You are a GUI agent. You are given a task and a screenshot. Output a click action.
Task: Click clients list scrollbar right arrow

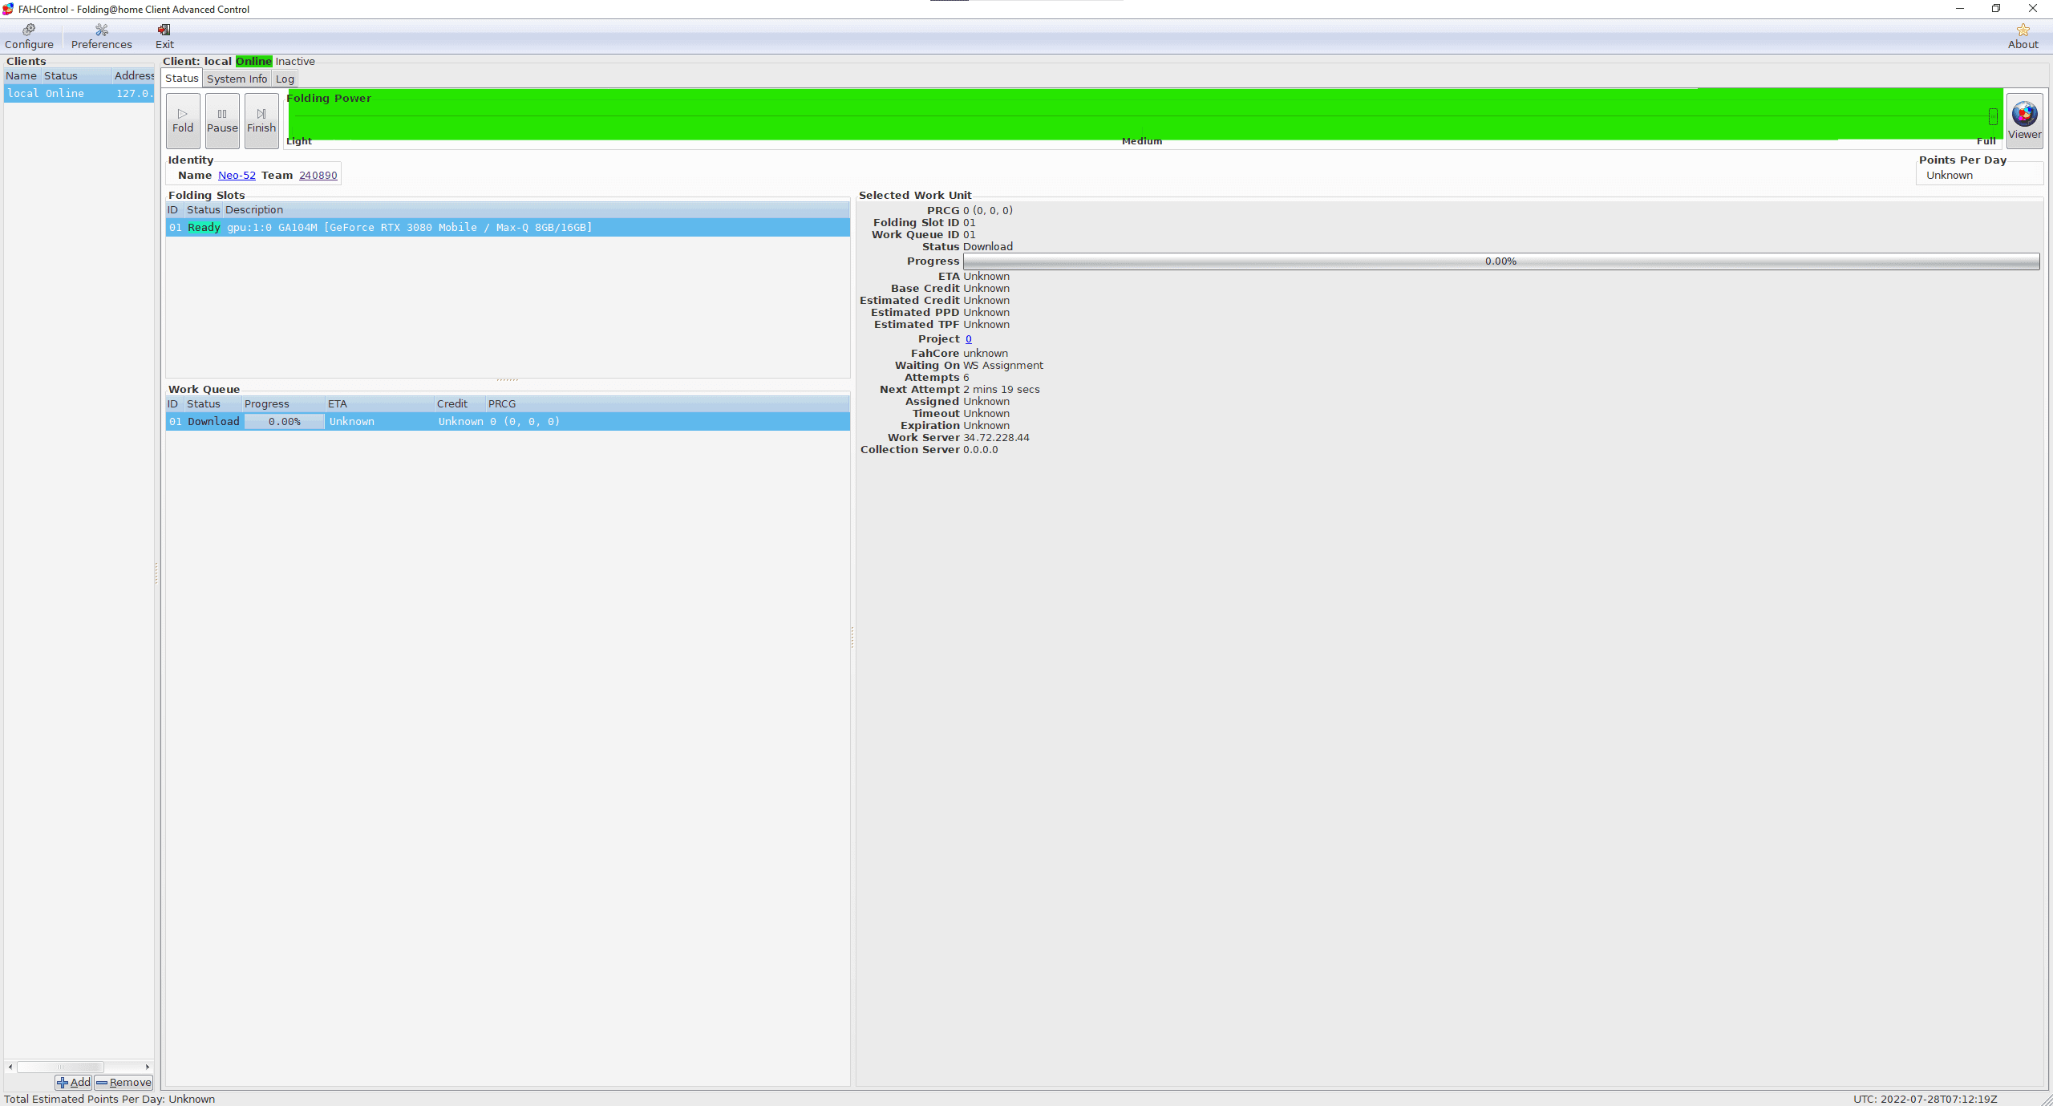tap(148, 1067)
